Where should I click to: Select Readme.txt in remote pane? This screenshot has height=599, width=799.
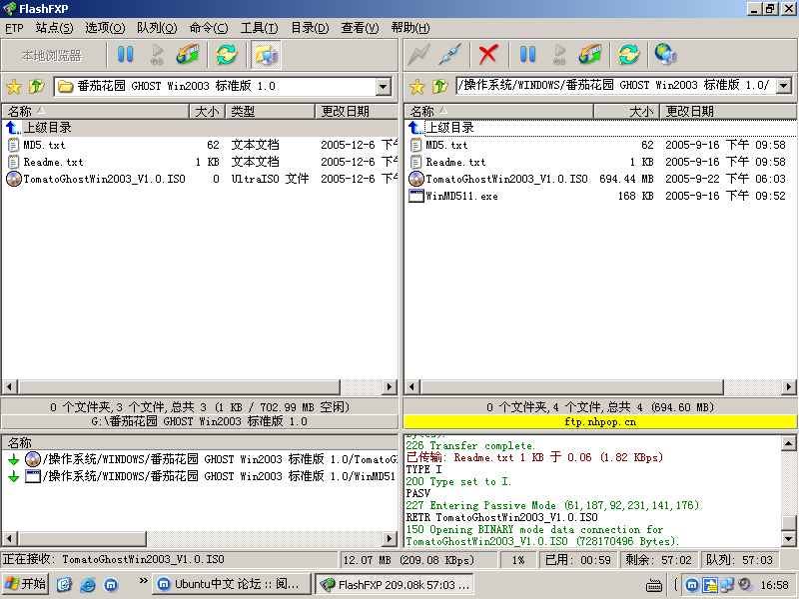click(600, 162)
